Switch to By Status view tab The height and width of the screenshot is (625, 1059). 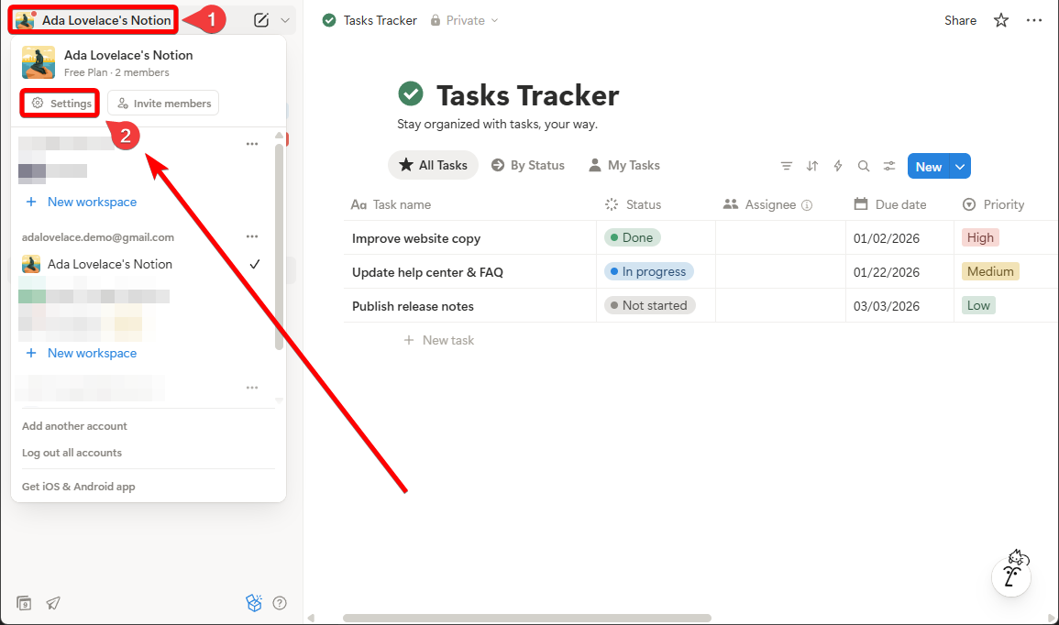(x=527, y=165)
